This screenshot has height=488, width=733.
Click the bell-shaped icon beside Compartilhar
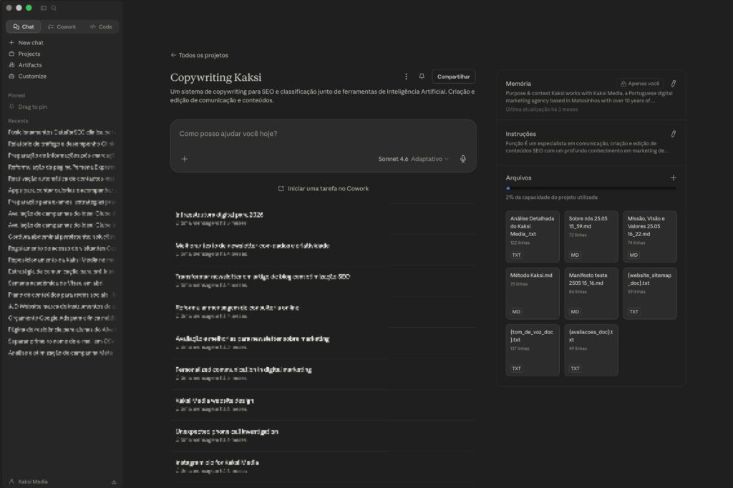(422, 77)
